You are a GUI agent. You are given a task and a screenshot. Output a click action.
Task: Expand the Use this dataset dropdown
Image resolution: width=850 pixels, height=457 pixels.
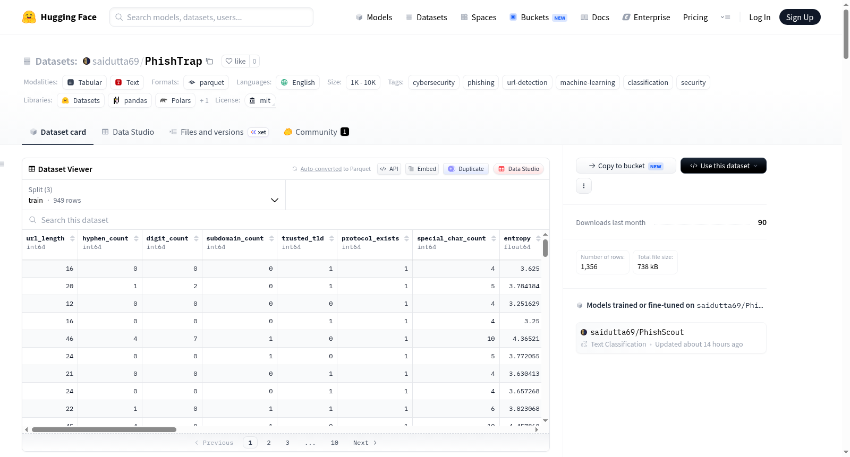click(724, 166)
